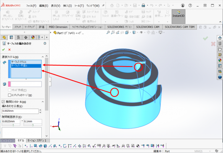Collapse the 選択アイテム section
The height and width of the screenshot is (153, 223).
click(x=42, y=57)
